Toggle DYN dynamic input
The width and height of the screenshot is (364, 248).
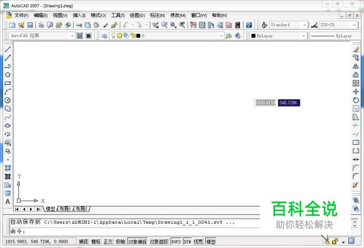pyautogui.click(x=188, y=242)
